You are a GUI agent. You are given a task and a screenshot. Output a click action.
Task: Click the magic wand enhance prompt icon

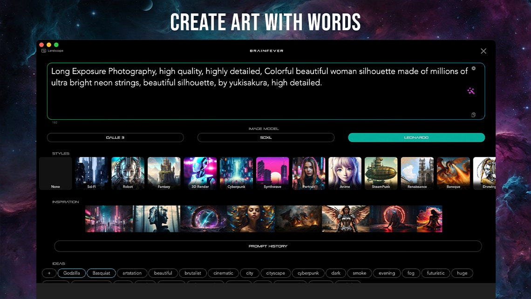(x=471, y=91)
